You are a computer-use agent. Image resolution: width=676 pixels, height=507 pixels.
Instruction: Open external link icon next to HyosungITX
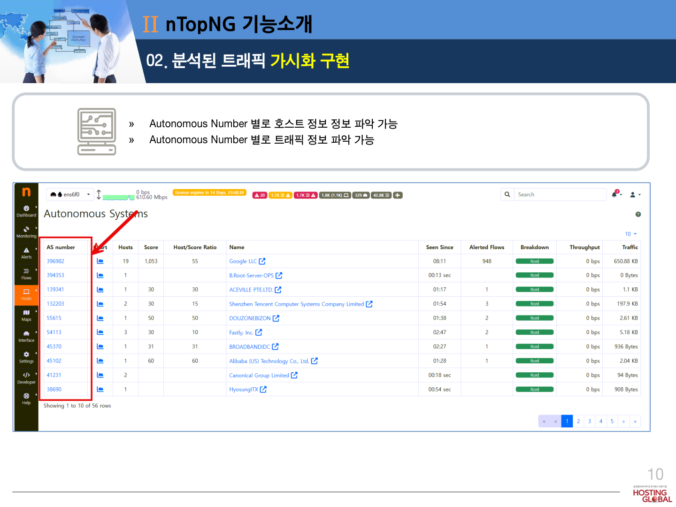coord(263,389)
